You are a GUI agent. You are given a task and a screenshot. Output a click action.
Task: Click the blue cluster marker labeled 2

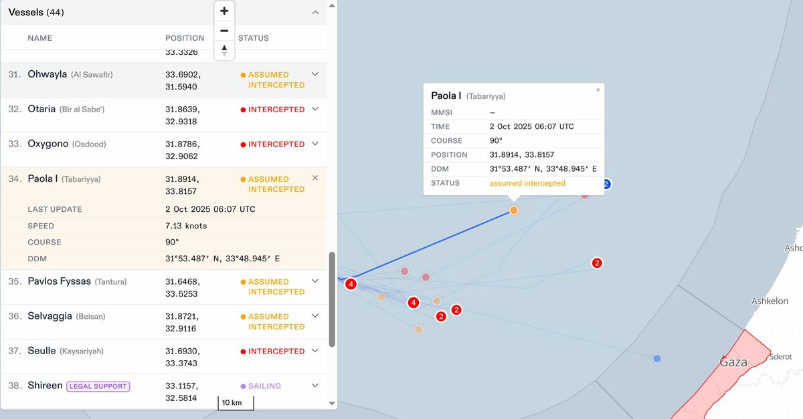tap(606, 184)
